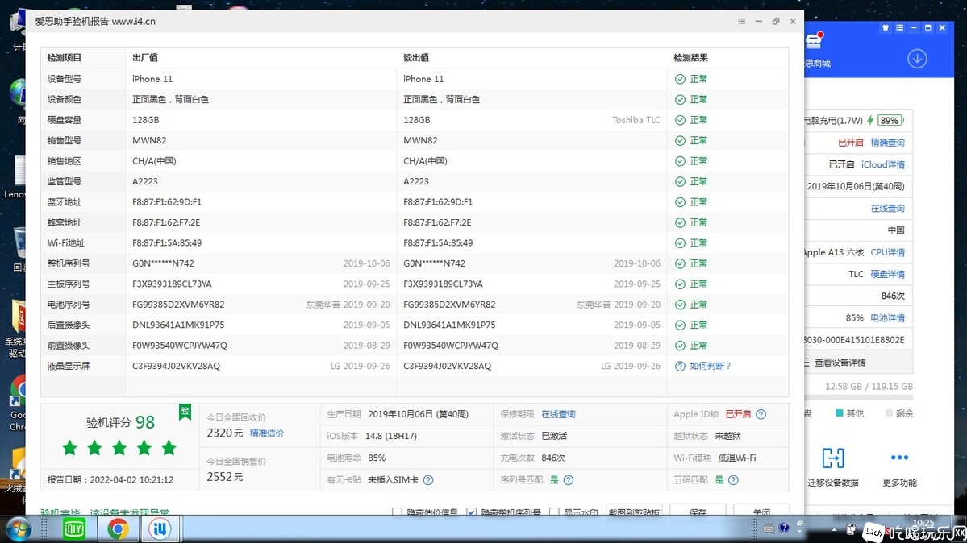967x543 pixels.
Task: Click the 检测结果 column header
Action: click(690, 58)
